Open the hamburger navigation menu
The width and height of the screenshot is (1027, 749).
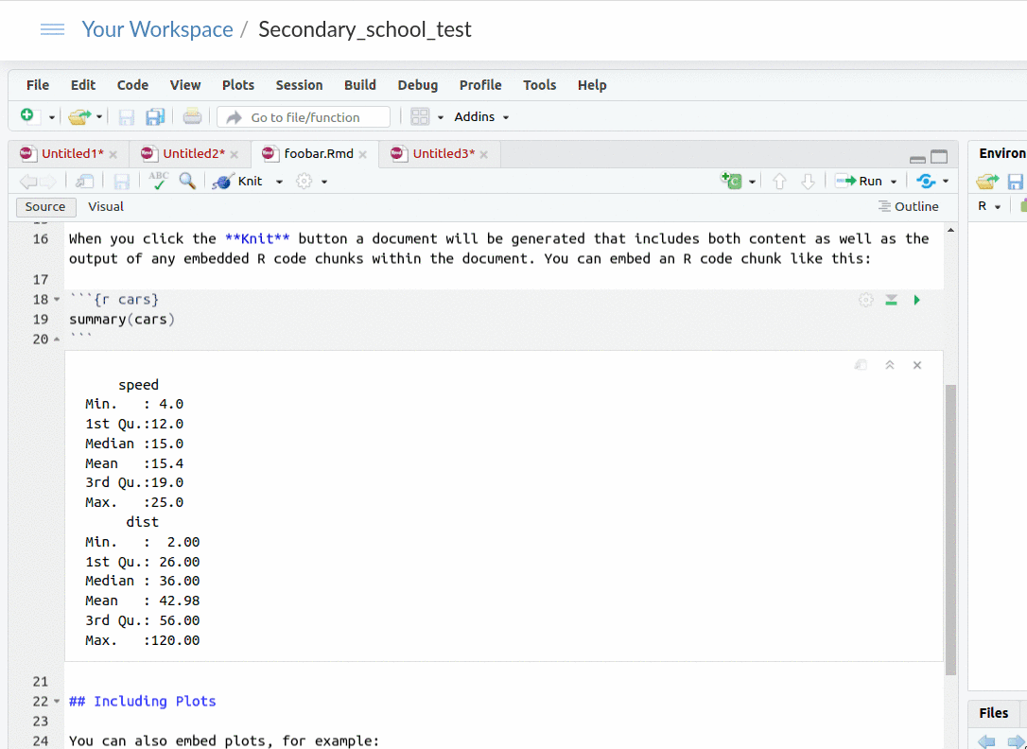pyautogui.click(x=52, y=29)
